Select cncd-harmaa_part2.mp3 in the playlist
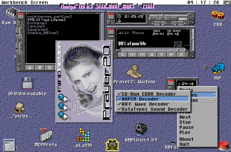This screenshot has width=231, height=152. point(49,16)
